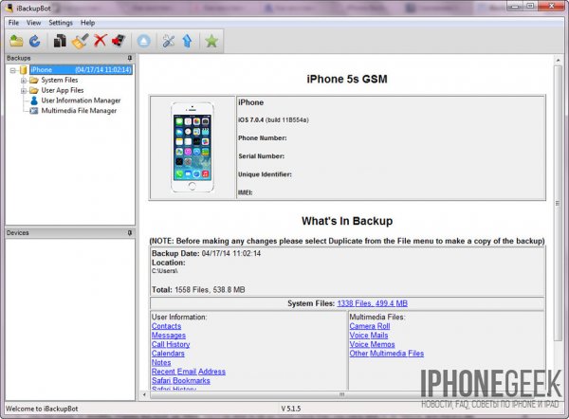
Task: Click the scroll-up arrow of the content pane
Action: pyautogui.click(x=559, y=61)
